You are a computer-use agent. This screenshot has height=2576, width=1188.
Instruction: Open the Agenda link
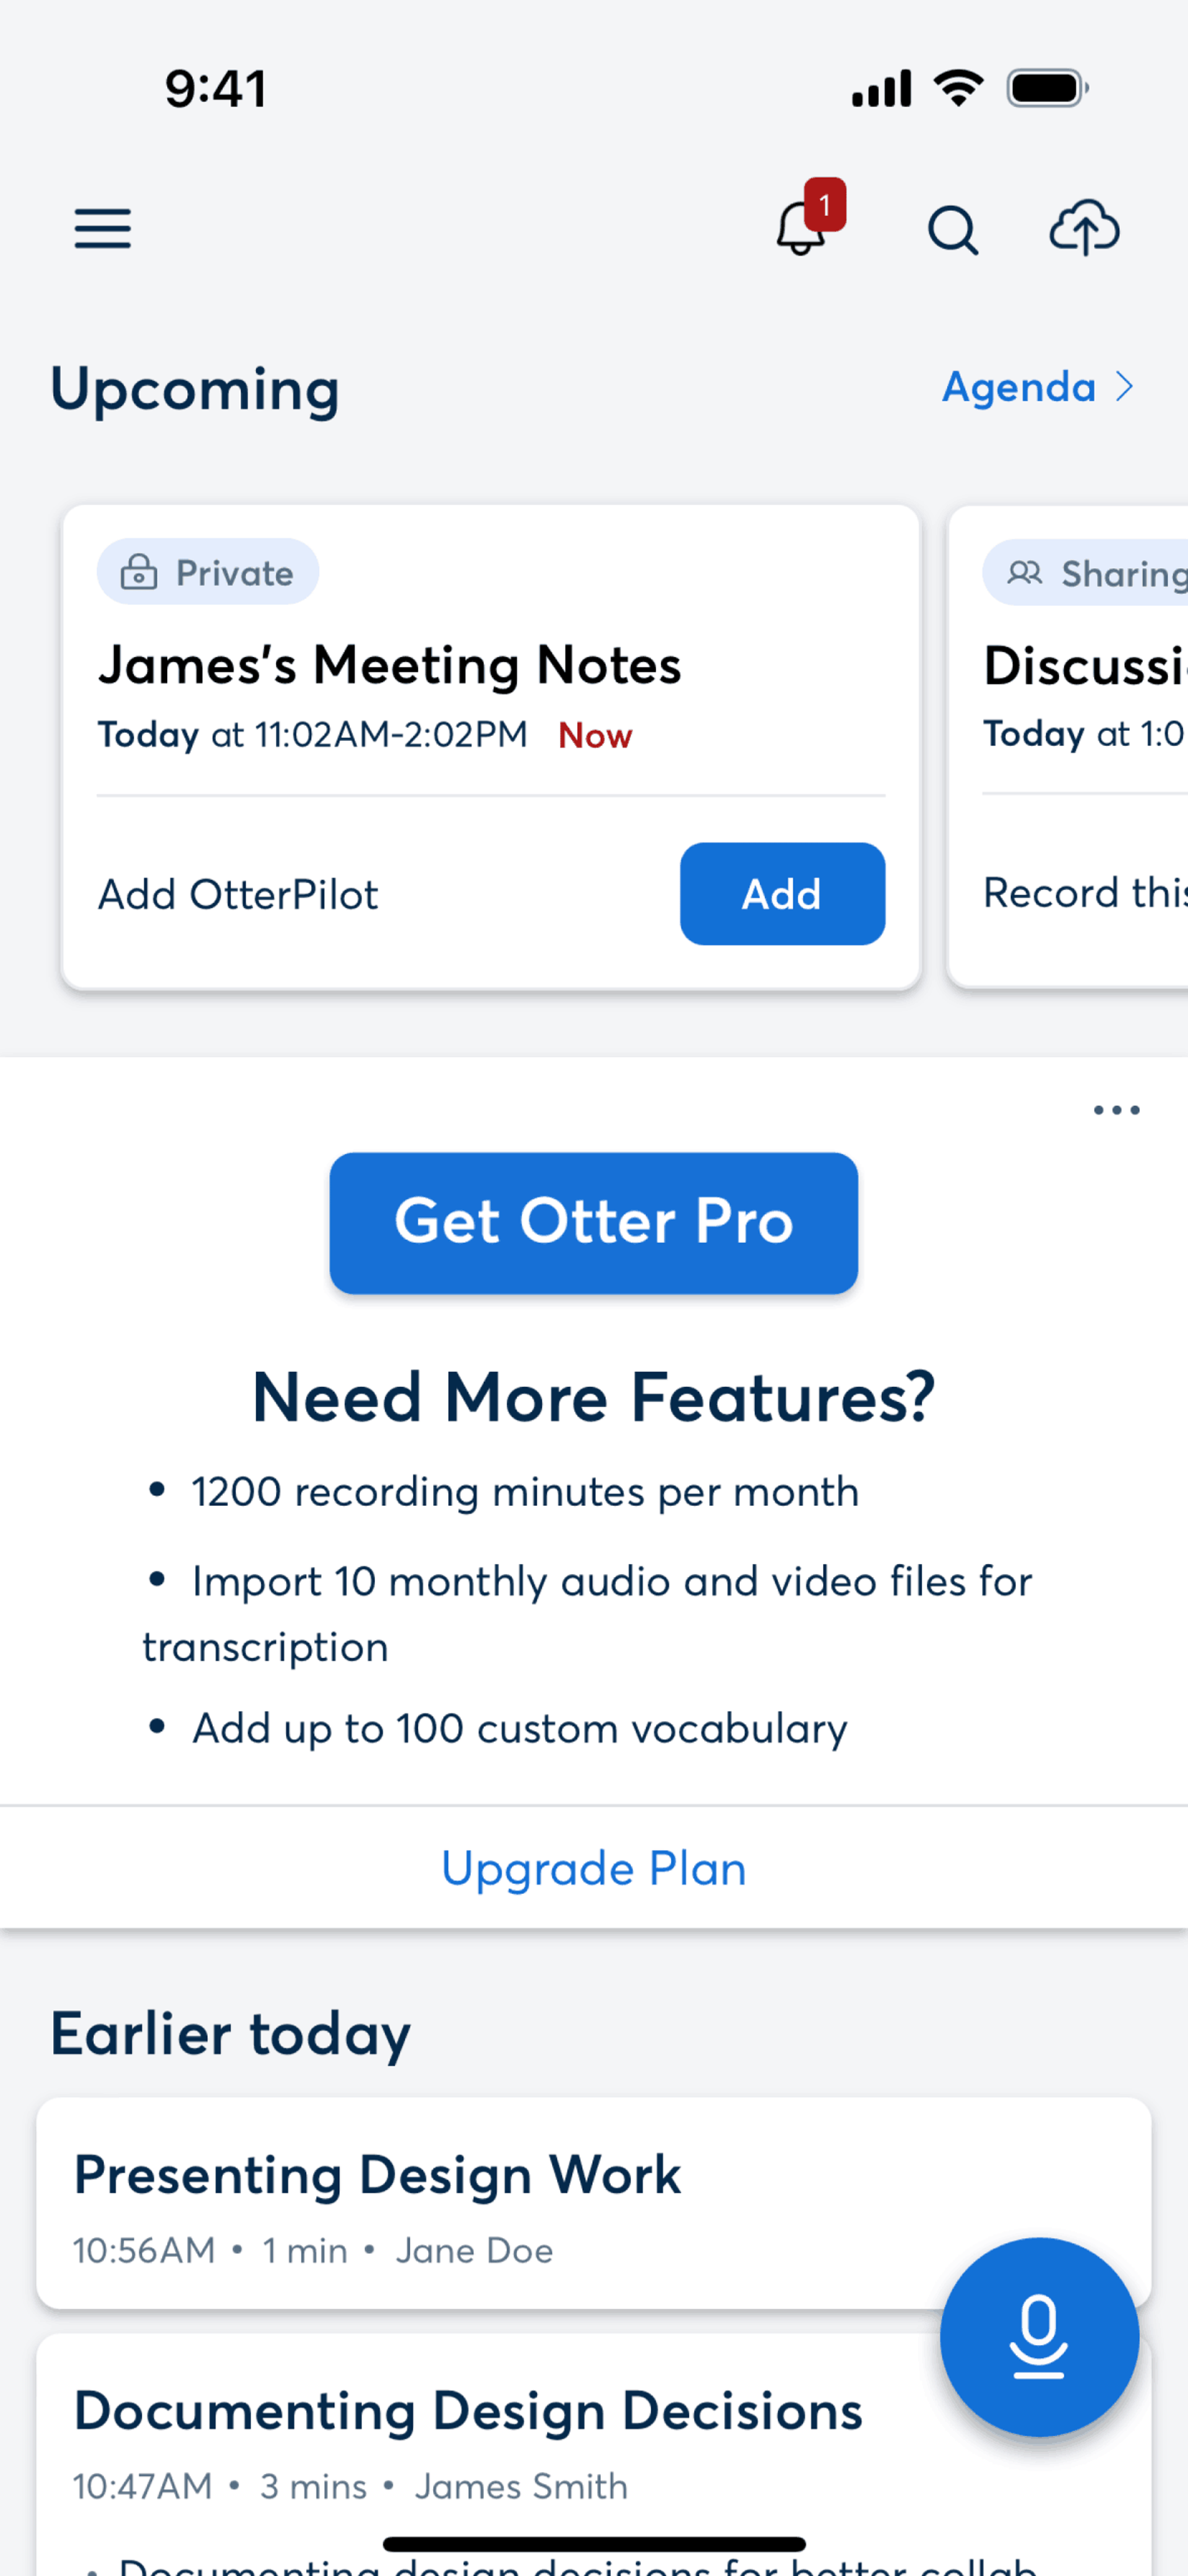click(x=1037, y=387)
